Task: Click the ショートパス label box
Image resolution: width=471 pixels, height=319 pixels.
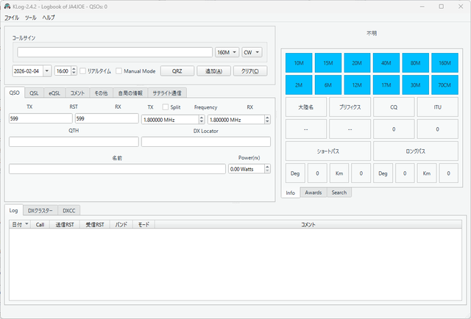Action: coord(328,151)
